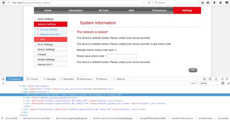Click the HTML search field containing unlock
The image size is (230, 120).
[210, 83]
